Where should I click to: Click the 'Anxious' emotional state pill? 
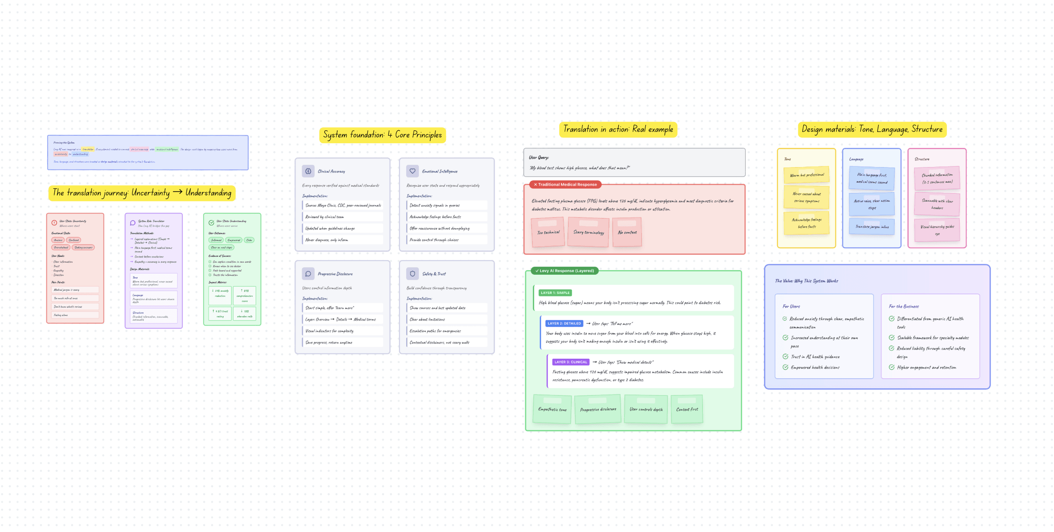tap(58, 240)
